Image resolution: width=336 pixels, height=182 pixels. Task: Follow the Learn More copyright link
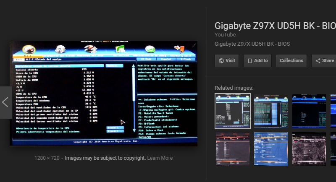coord(160,158)
